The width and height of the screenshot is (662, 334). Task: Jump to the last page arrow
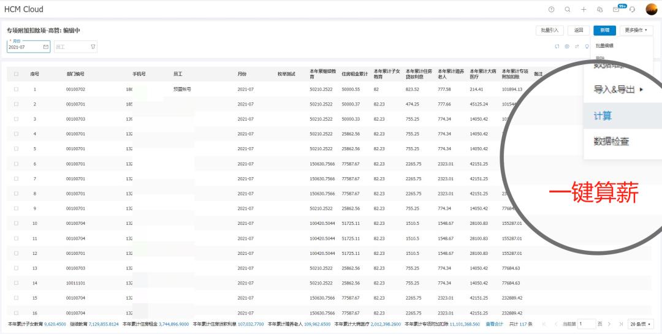(621, 324)
